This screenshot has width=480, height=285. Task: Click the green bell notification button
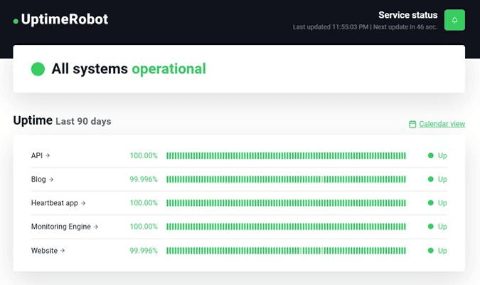454,20
